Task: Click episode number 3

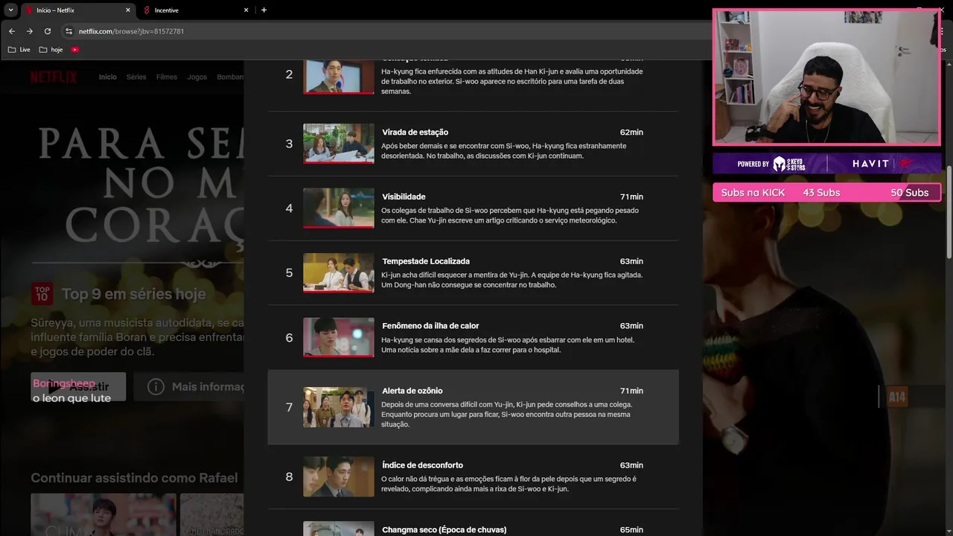Action: (289, 144)
